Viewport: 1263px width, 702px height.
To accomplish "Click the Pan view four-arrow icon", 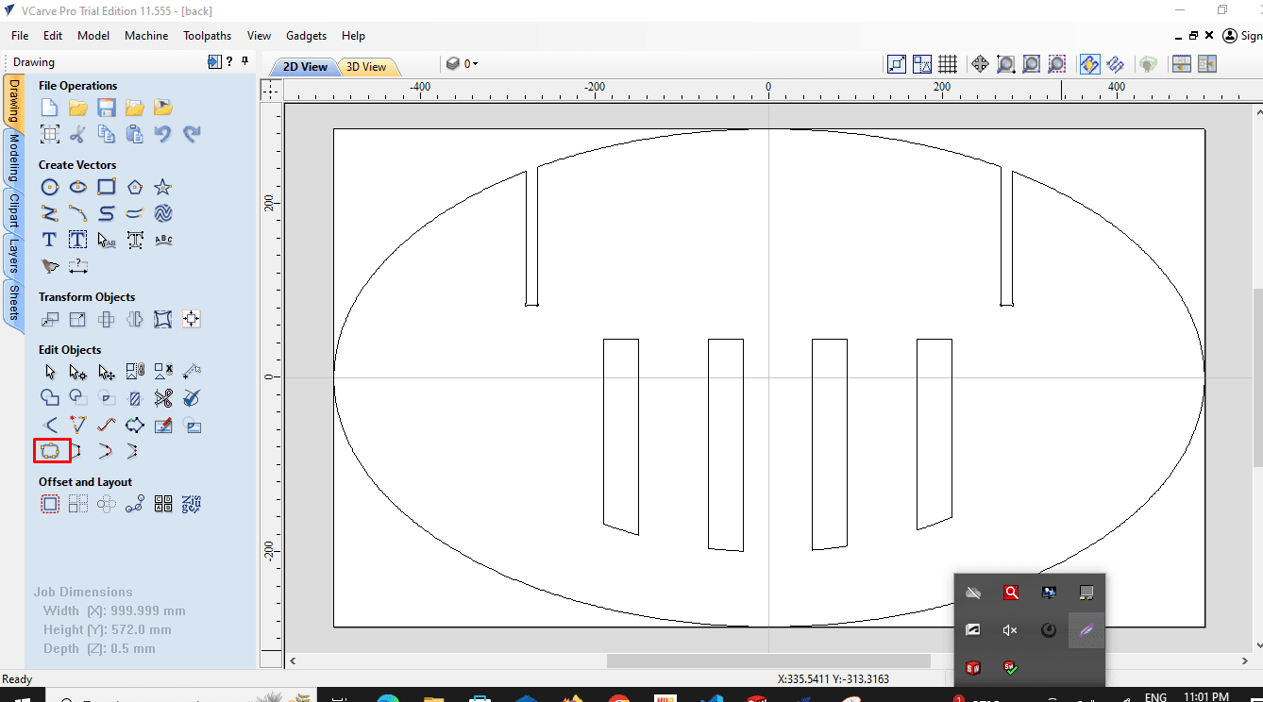I will click(980, 64).
